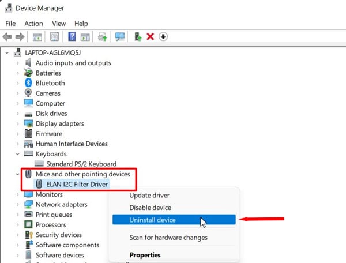The image size is (346, 263).
Task: Open the View menu
Action: [59, 24]
